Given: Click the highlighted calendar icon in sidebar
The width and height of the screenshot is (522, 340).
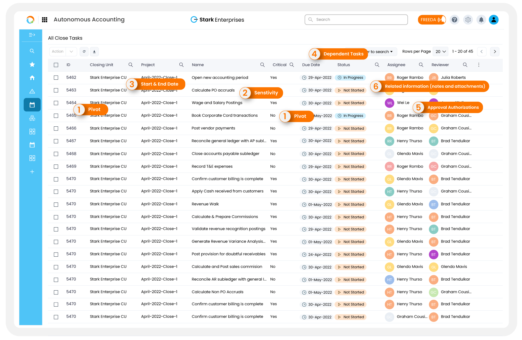Looking at the screenshot, I should click(x=32, y=105).
